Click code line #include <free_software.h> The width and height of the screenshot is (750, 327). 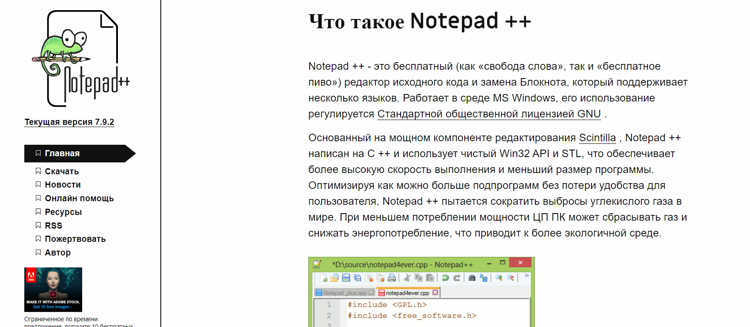[x=412, y=316]
